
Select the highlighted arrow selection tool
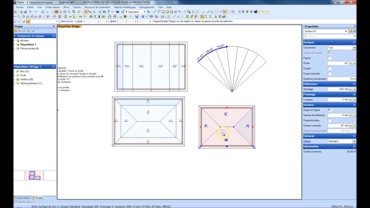point(86,12)
